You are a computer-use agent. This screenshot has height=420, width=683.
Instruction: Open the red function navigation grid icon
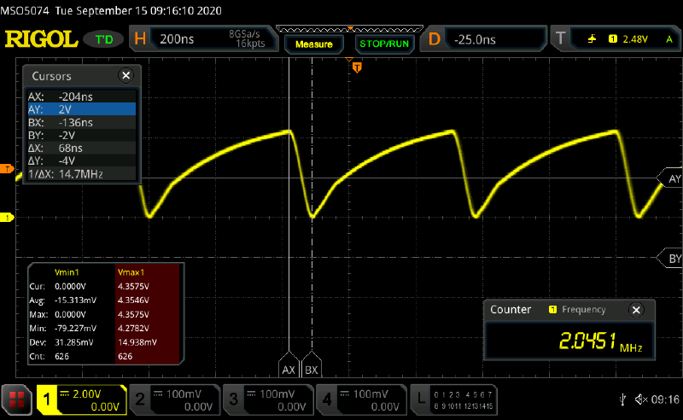point(16,399)
